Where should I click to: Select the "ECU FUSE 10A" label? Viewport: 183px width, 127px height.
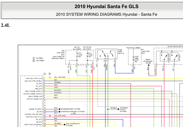90,55
